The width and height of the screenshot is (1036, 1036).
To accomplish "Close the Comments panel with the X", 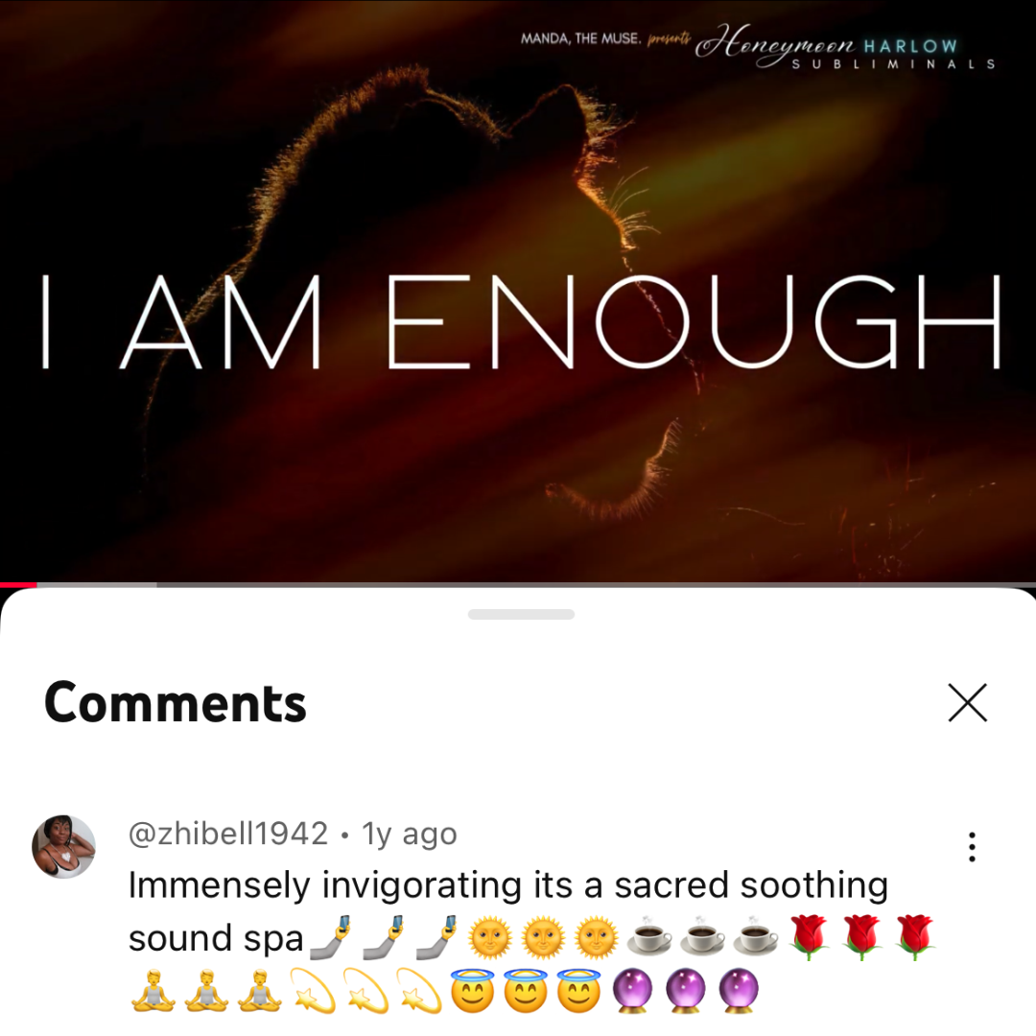I will coord(967,702).
